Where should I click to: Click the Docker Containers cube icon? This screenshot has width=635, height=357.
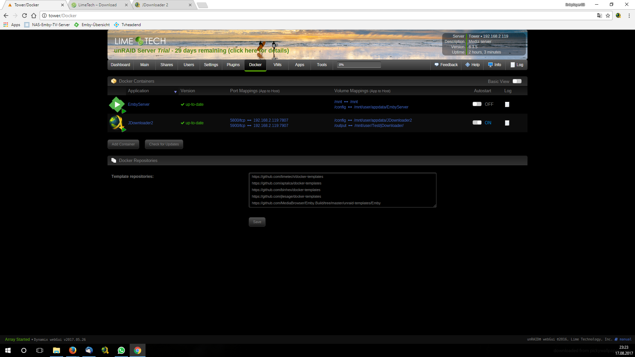click(x=114, y=81)
